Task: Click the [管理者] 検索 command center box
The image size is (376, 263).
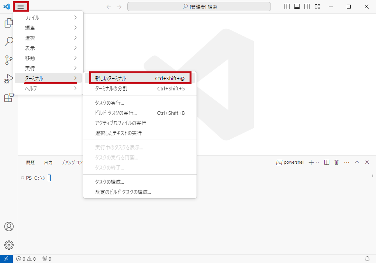Action: [x=199, y=7]
